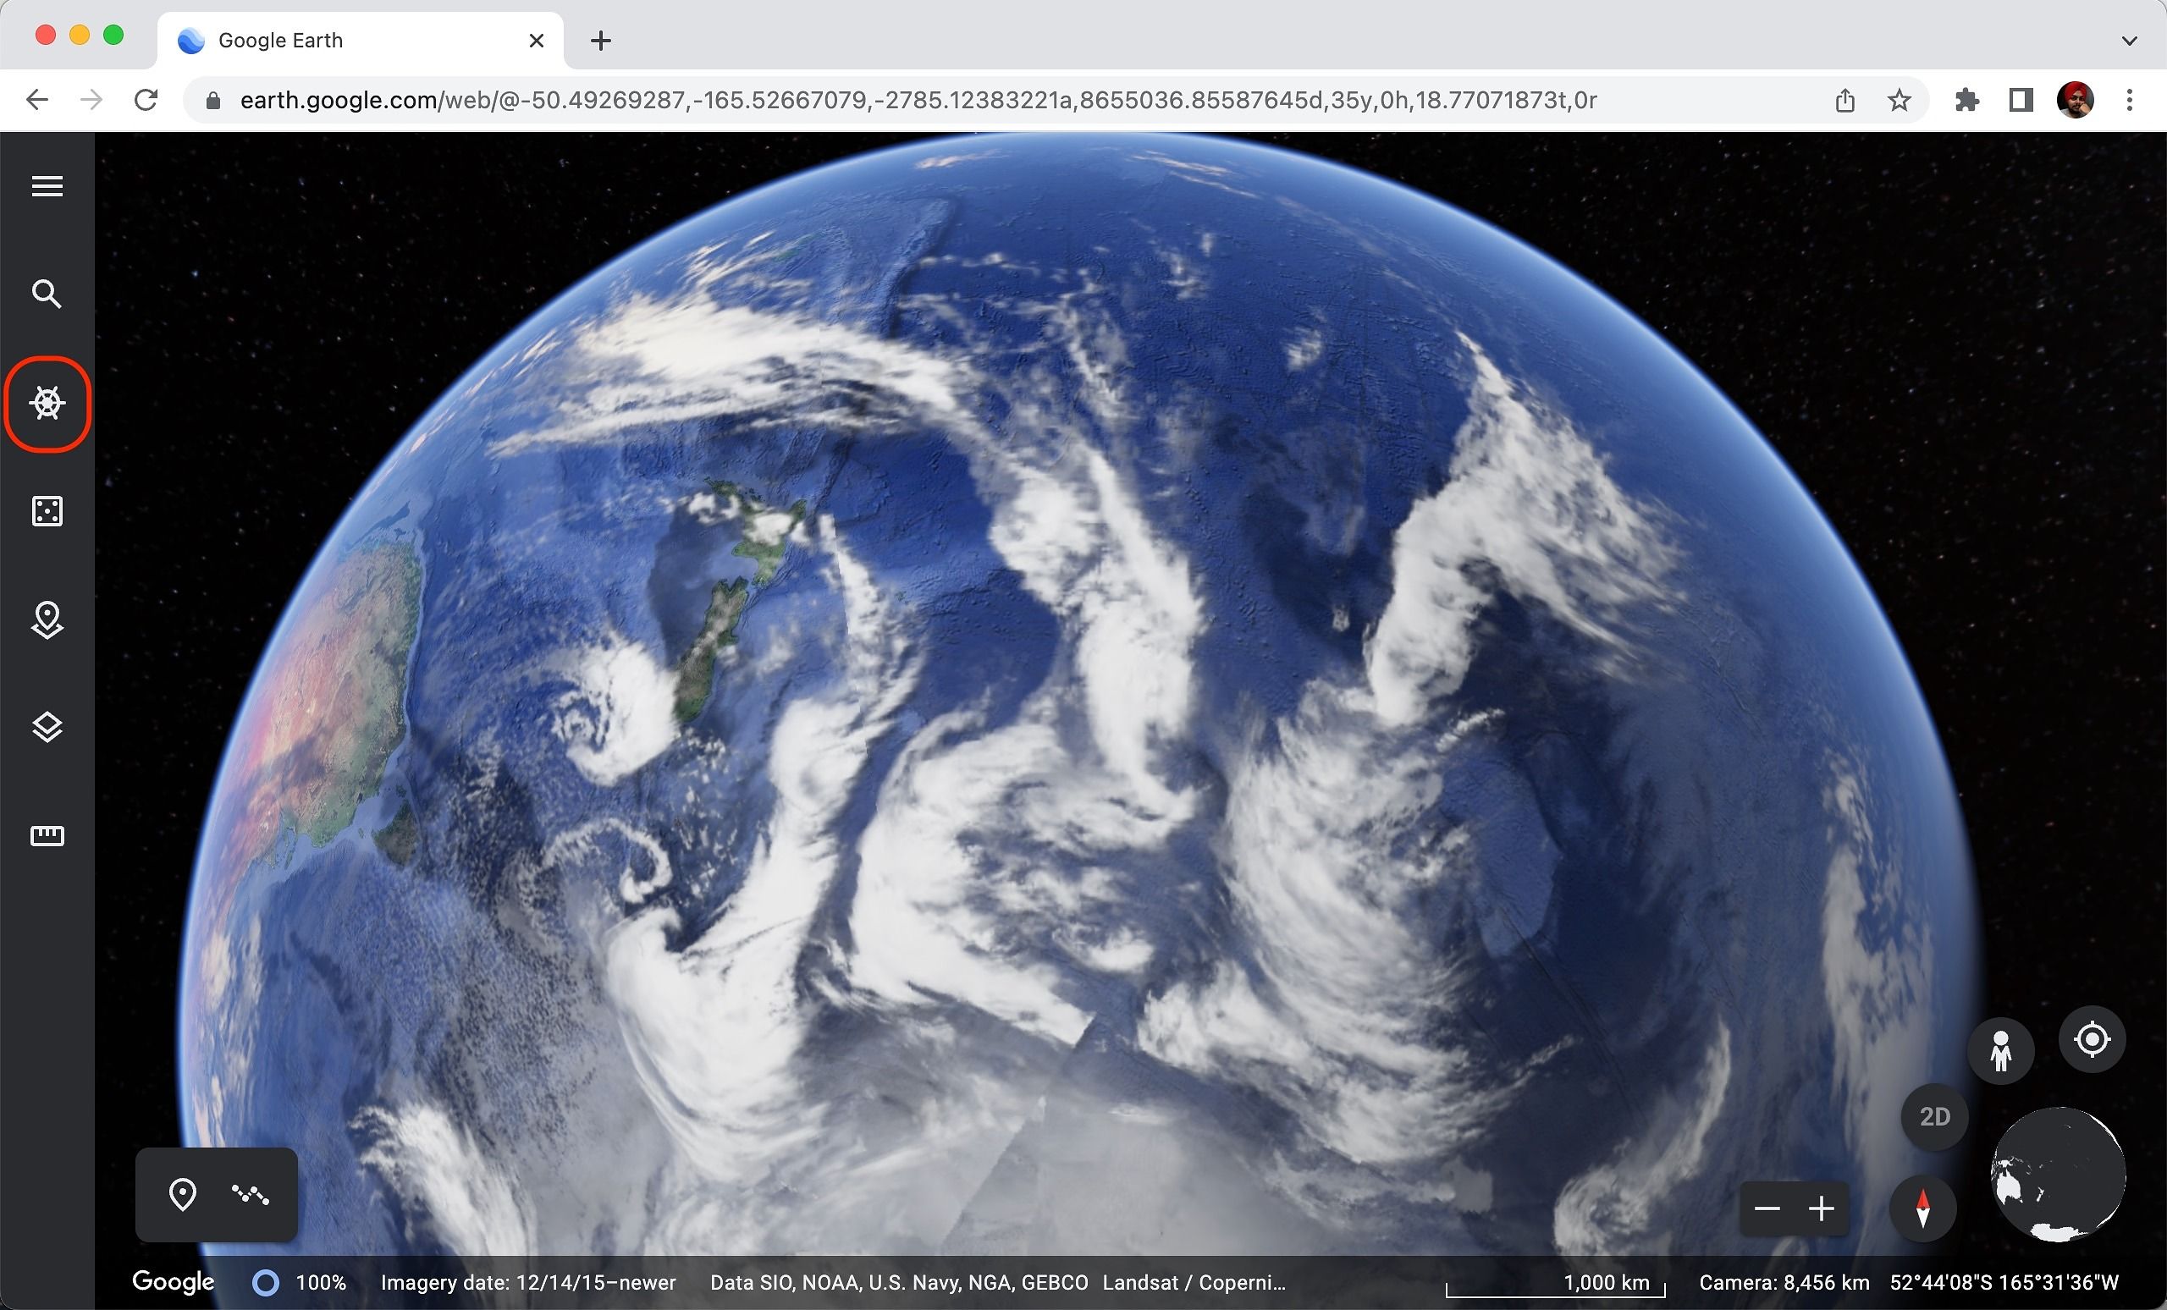Click the Google branding link bottom left
This screenshot has height=1310, width=2167.
point(175,1280)
